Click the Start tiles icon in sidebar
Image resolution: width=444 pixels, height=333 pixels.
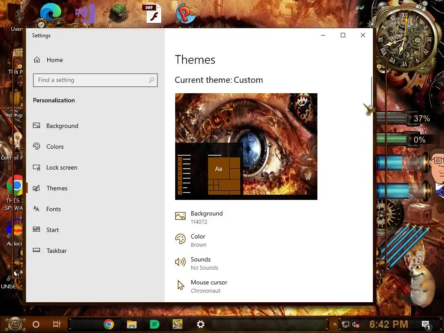pyautogui.click(x=36, y=229)
